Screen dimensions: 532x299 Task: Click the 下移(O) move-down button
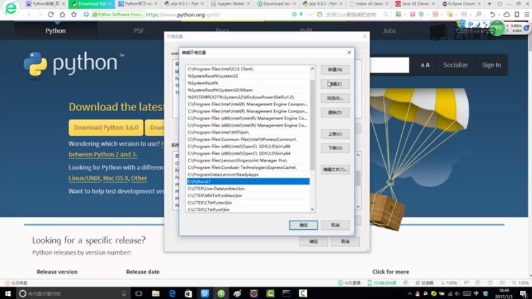coord(335,148)
